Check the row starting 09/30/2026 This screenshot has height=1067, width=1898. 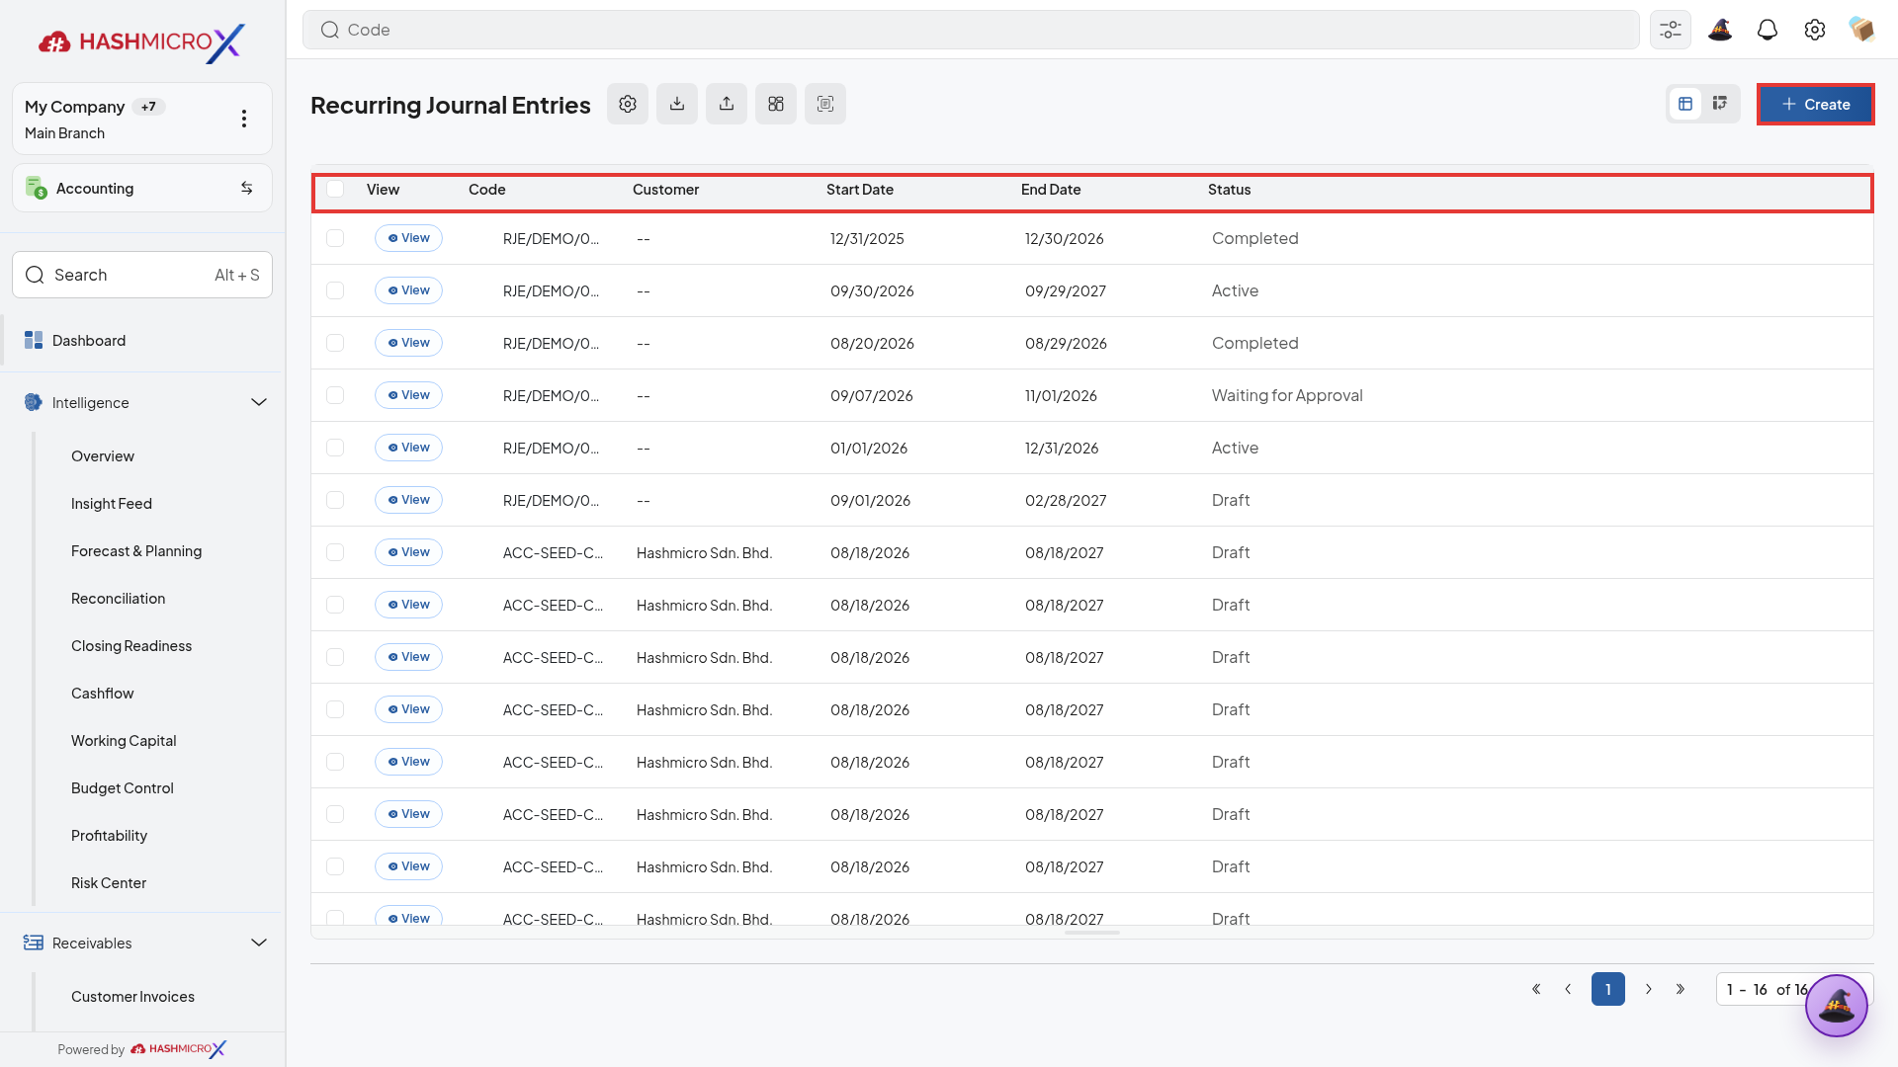335,290
